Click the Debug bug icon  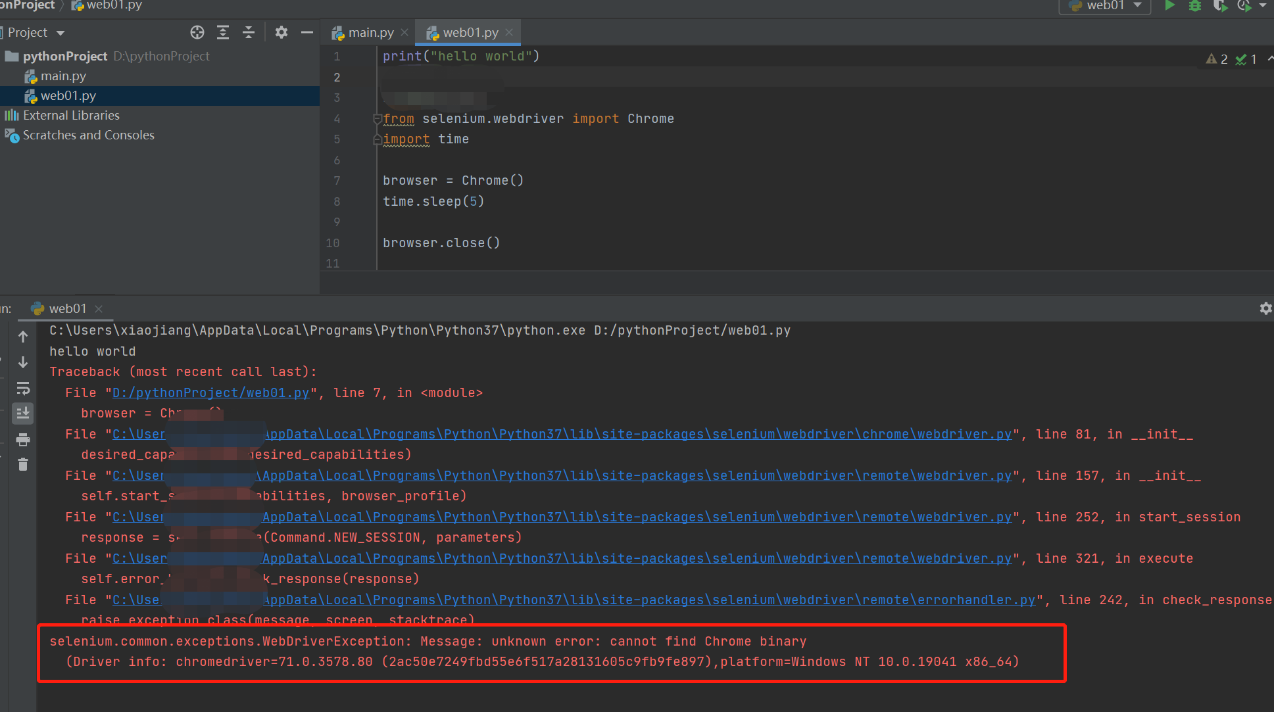1194,6
